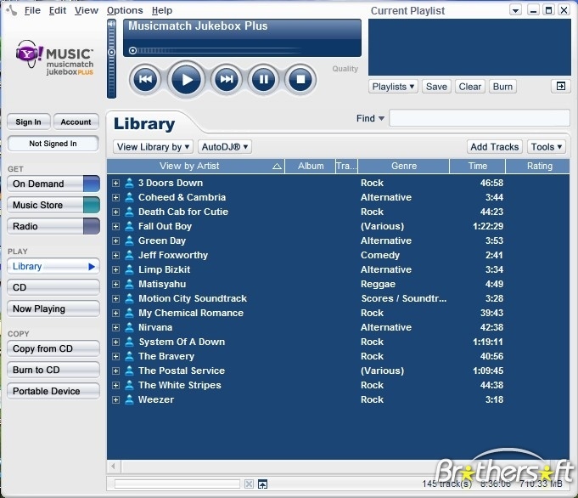
Task: Click the Sign In button
Action: (28, 122)
